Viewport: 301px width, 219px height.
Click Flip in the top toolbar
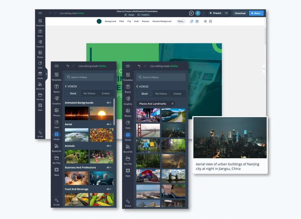129,21
